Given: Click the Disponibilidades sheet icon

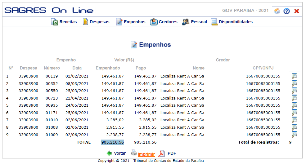Looking at the screenshot, I should (x=214, y=22).
